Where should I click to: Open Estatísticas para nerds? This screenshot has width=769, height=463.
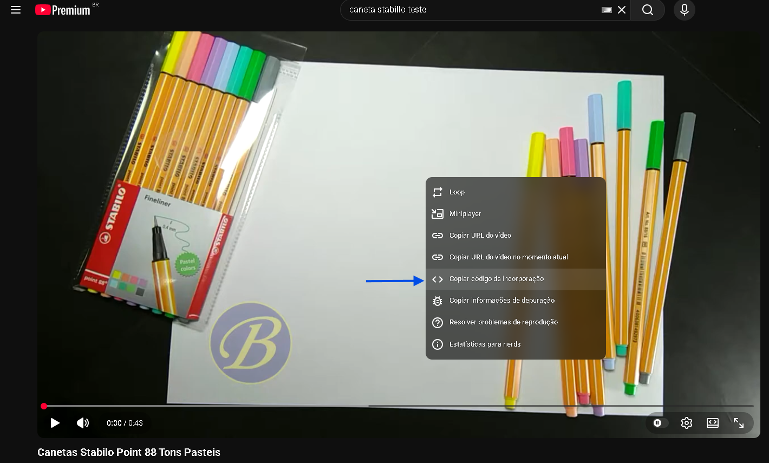click(516, 344)
